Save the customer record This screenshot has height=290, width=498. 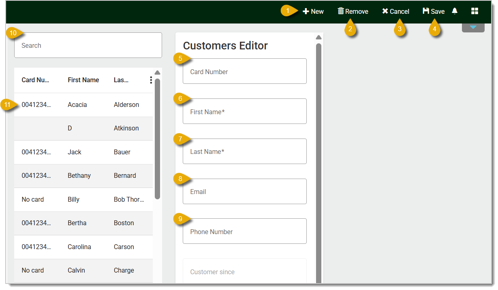[434, 11]
